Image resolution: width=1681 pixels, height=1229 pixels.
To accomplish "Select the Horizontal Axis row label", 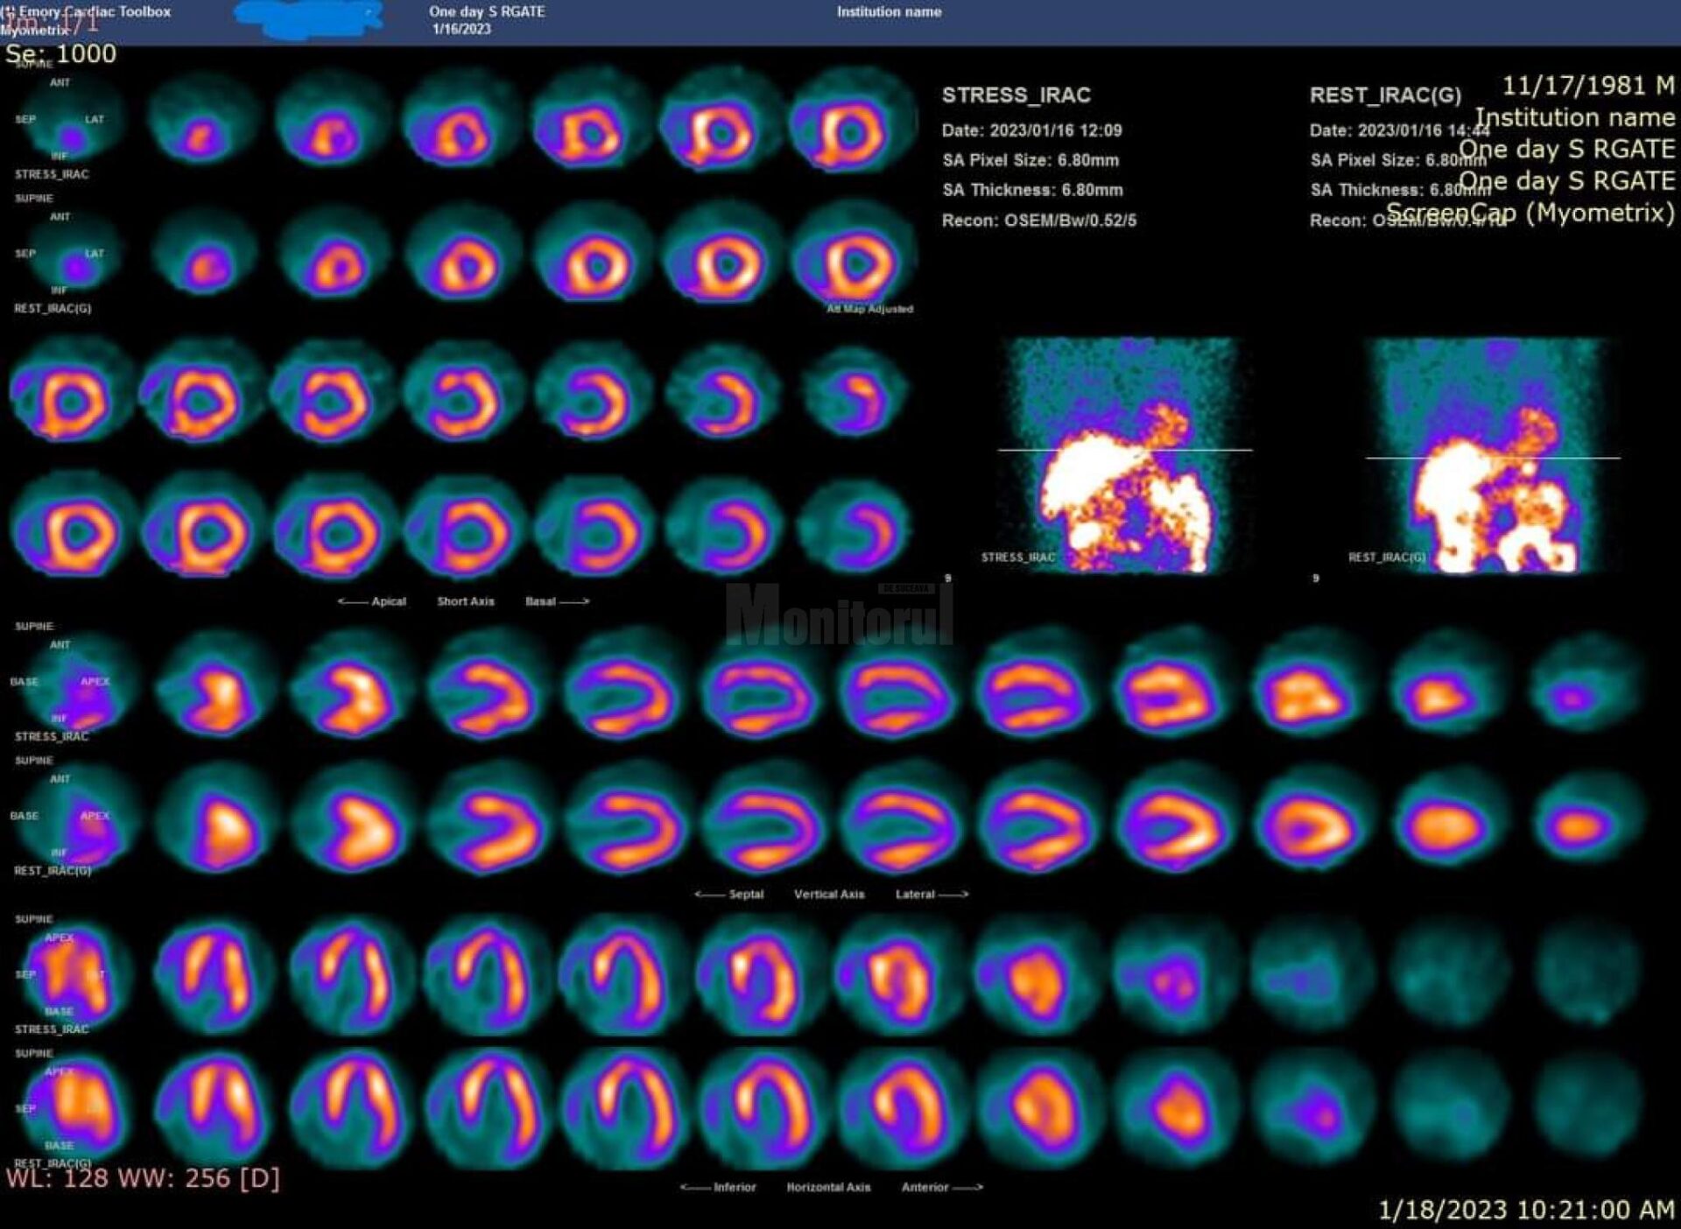I will click(828, 1187).
